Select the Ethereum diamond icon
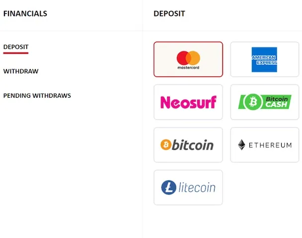Viewport: 302px width, 238px height. click(241, 145)
